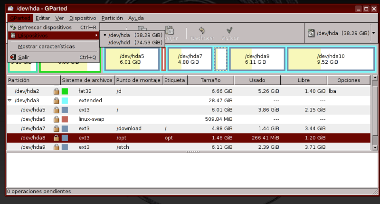
Task: Click the disk icon in device selector
Action: click(311, 33)
